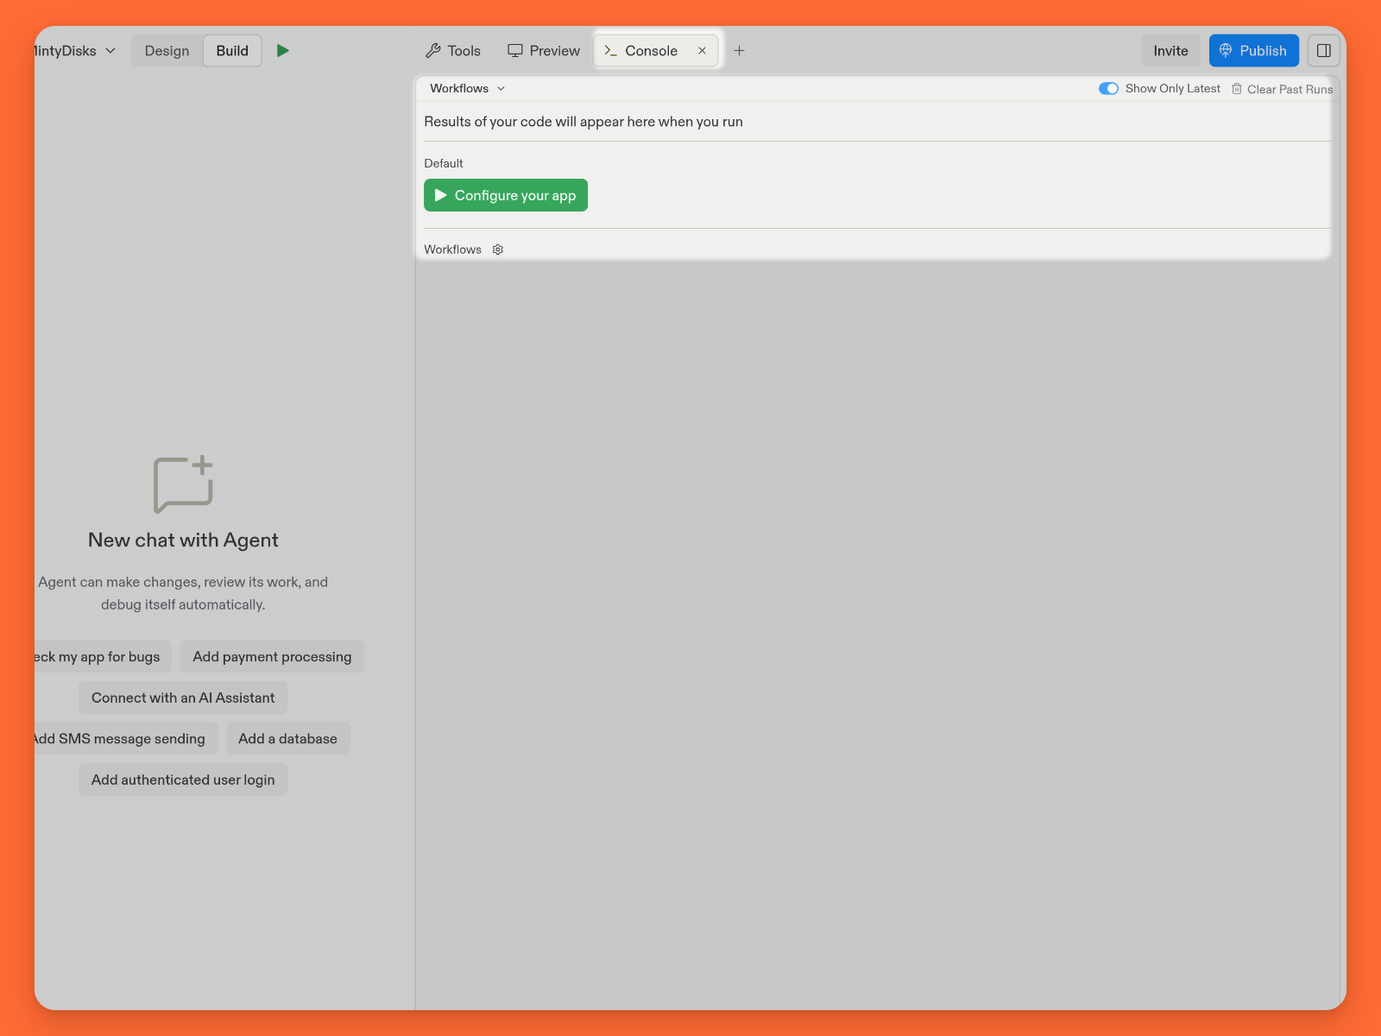Toggle the Show Only Latest switch
This screenshot has width=1381, height=1036.
click(1108, 88)
